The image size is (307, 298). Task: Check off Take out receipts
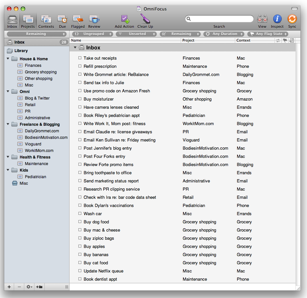coord(80,58)
